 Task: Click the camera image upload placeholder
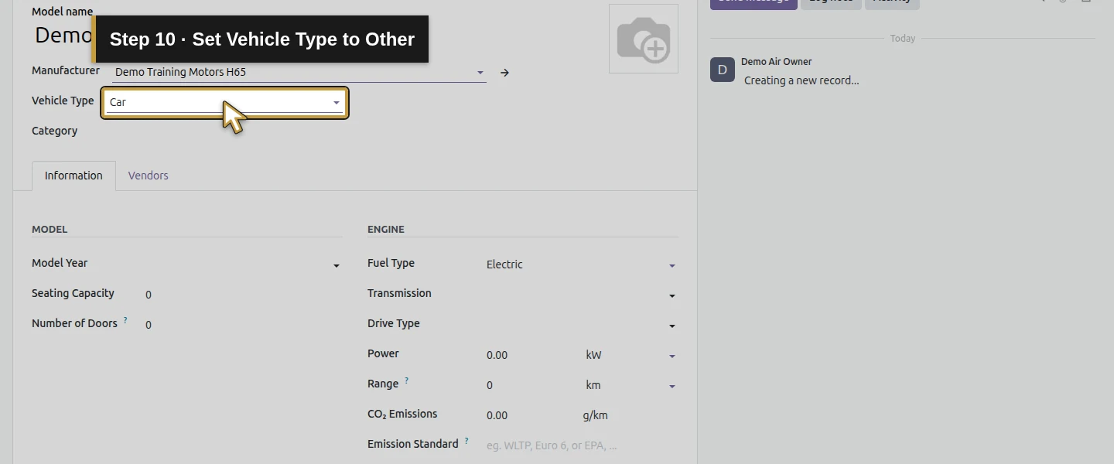pyautogui.click(x=644, y=39)
